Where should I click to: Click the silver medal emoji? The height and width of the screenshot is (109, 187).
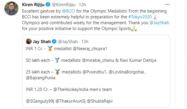[57, 60]
